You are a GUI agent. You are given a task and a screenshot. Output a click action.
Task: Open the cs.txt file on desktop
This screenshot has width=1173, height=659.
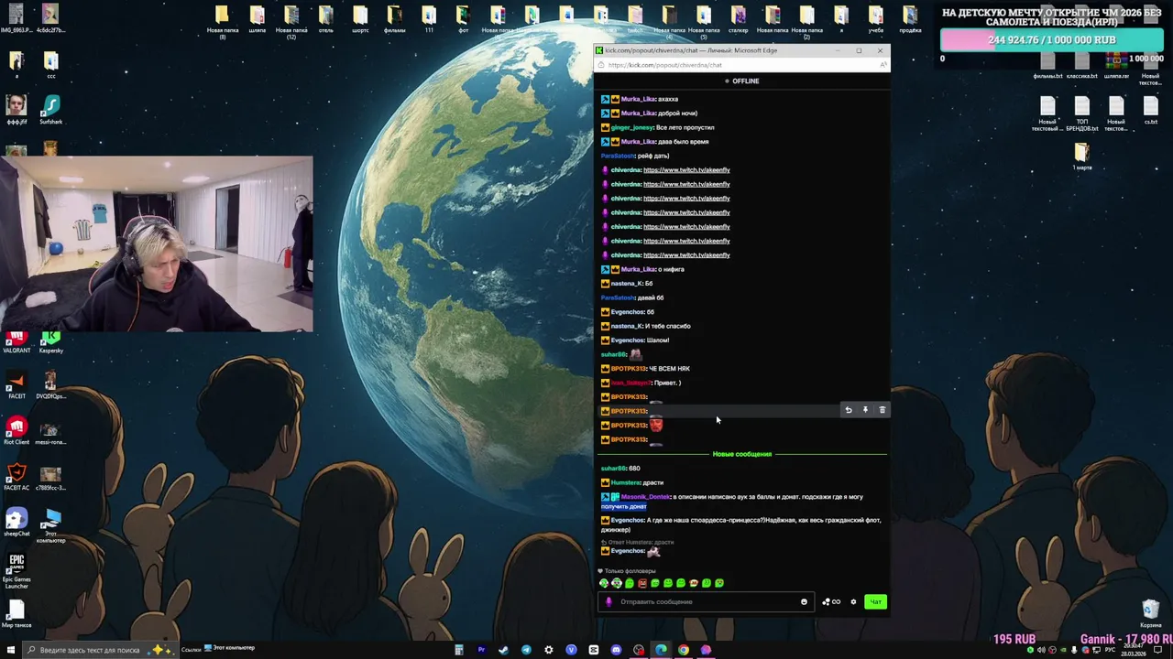click(1151, 111)
